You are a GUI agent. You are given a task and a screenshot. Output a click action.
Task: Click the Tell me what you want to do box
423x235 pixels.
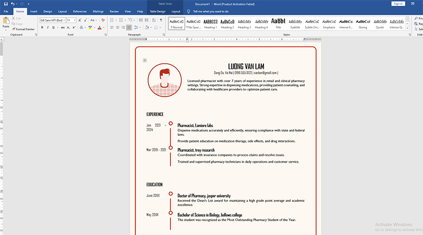tap(210, 11)
